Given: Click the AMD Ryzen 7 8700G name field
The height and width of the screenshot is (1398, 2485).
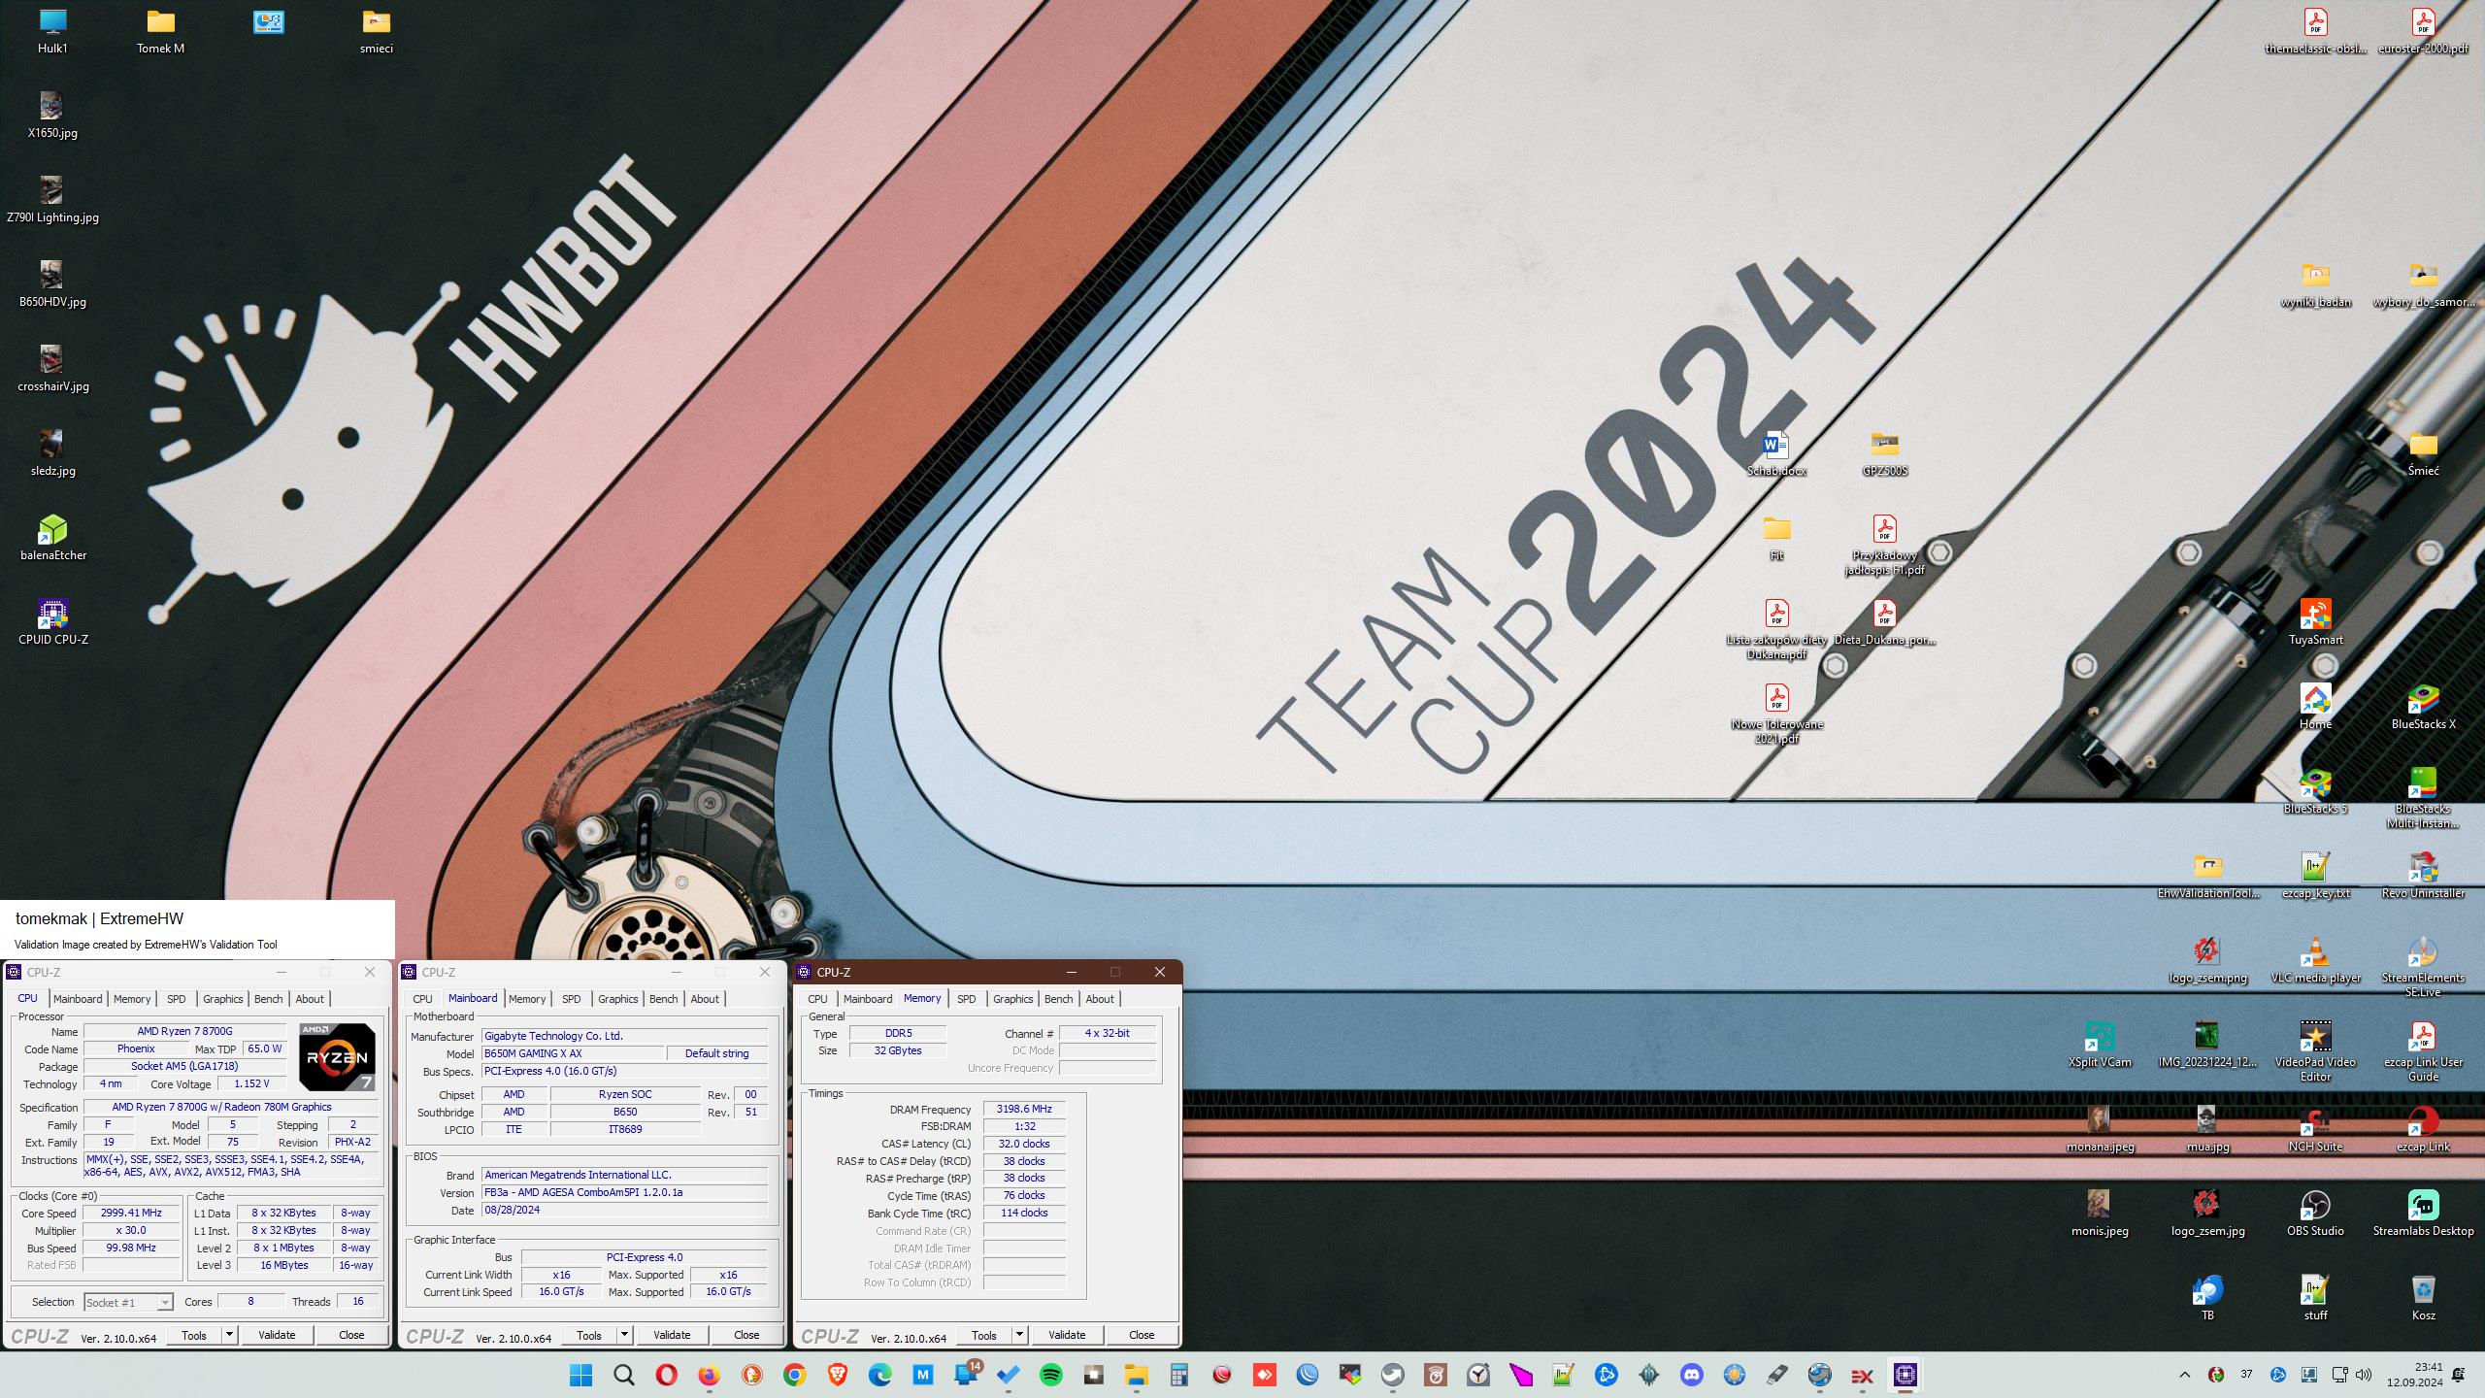Looking at the screenshot, I should (x=184, y=1031).
